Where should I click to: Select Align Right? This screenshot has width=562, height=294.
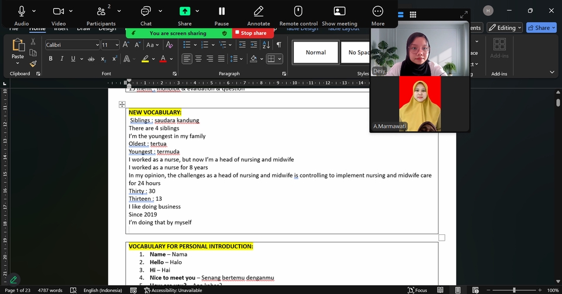[x=210, y=59]
